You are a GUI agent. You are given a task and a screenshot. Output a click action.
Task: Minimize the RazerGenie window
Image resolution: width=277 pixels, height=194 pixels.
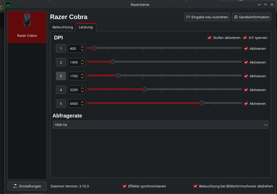click(259, 4)
